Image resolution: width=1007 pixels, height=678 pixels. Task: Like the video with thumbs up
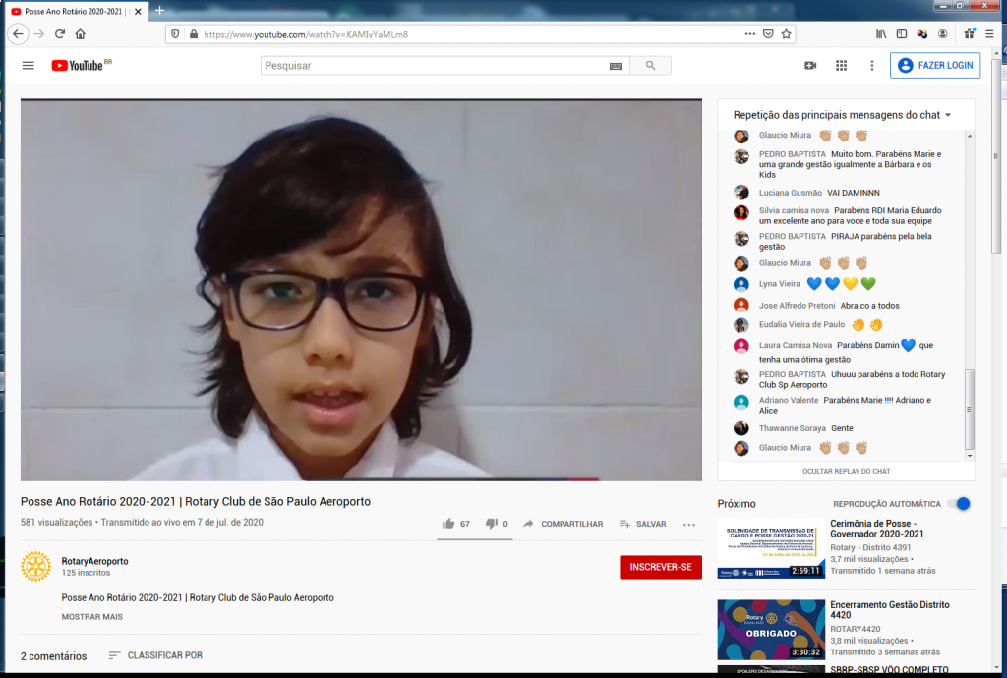[x=448, y=524]
